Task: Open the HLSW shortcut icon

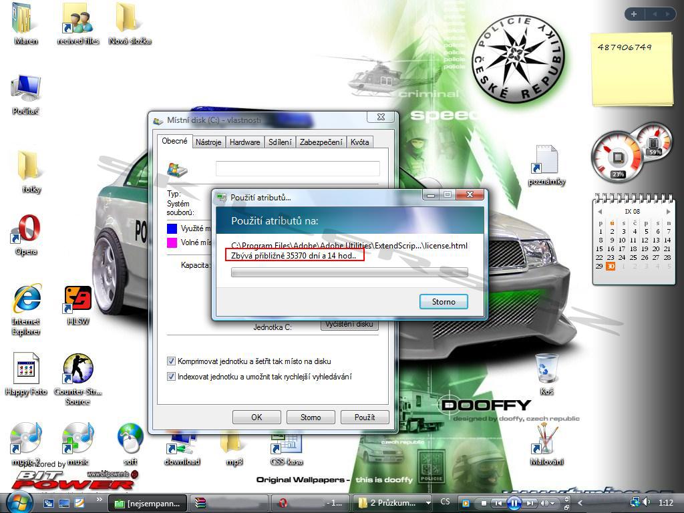Action: pos(77,305)
